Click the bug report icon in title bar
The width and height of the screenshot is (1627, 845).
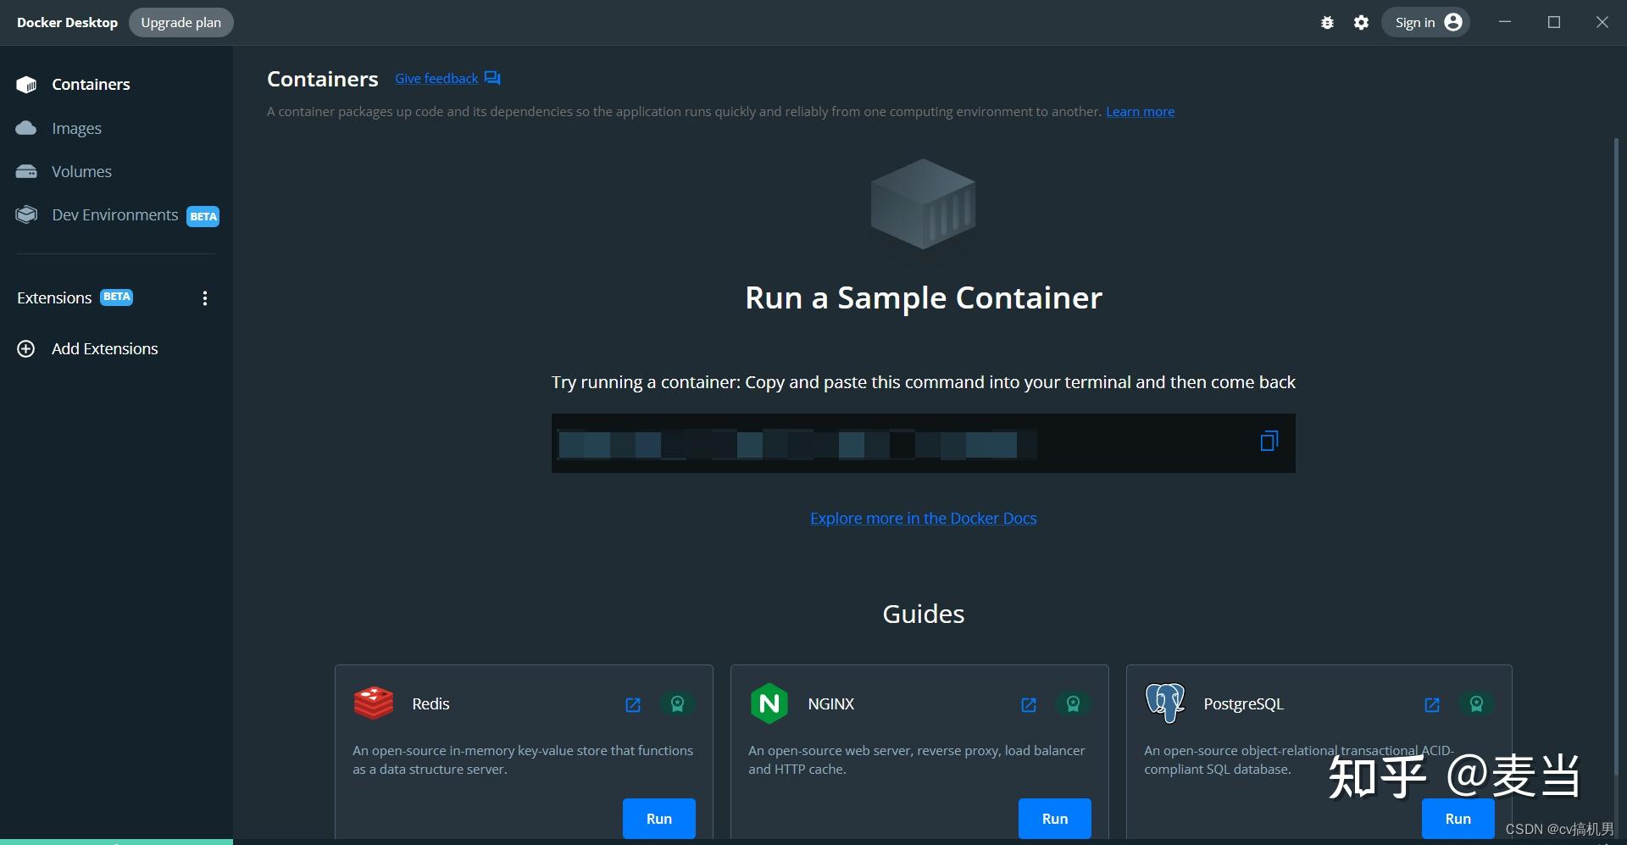point(1327,22)
